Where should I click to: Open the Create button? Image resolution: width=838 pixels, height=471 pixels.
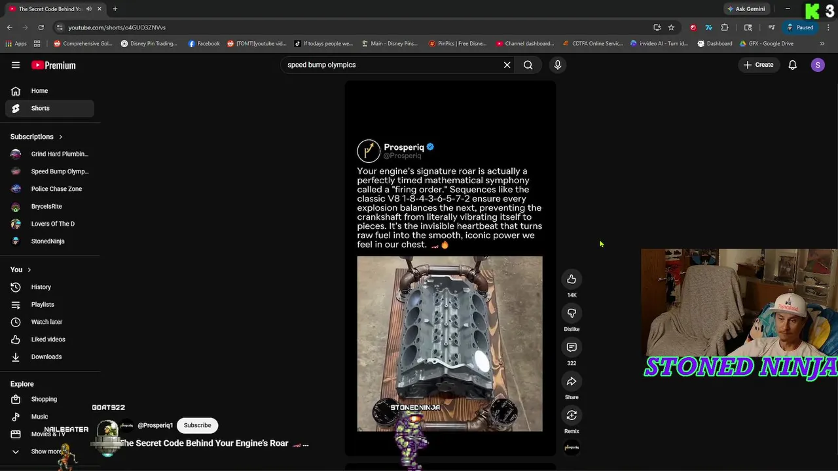[x=758, y=65]
